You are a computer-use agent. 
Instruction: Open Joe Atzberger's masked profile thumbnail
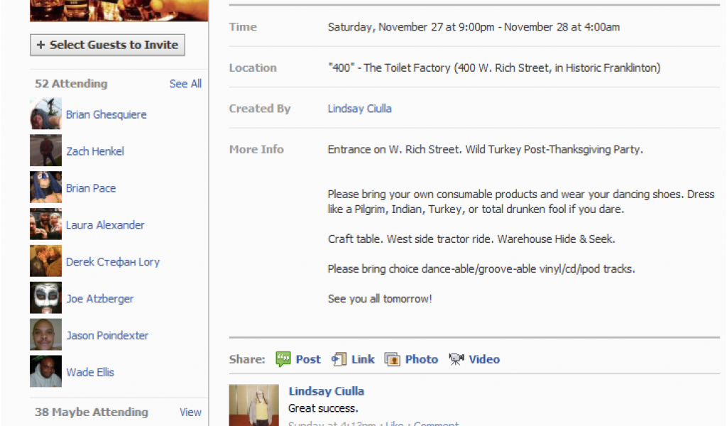click(46, 297)
